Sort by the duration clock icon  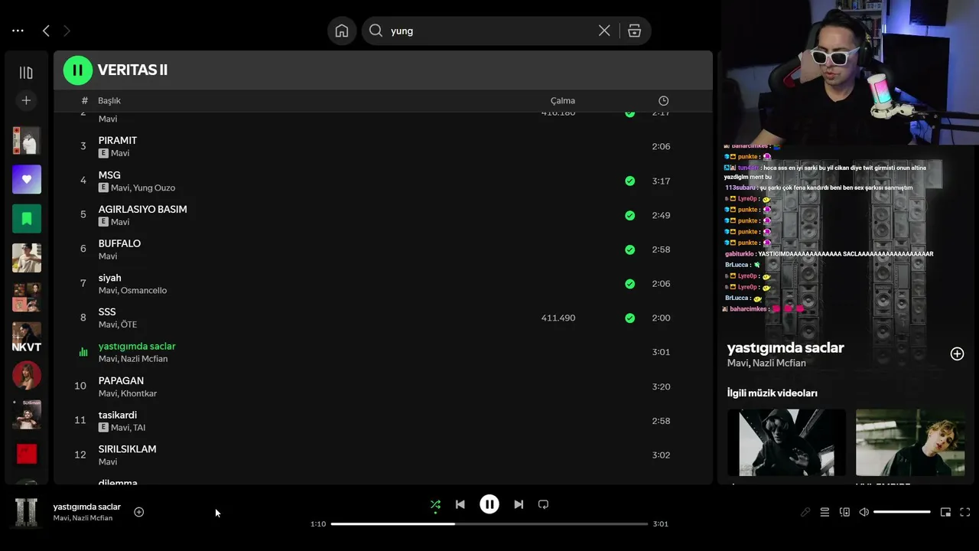[663, 101]
